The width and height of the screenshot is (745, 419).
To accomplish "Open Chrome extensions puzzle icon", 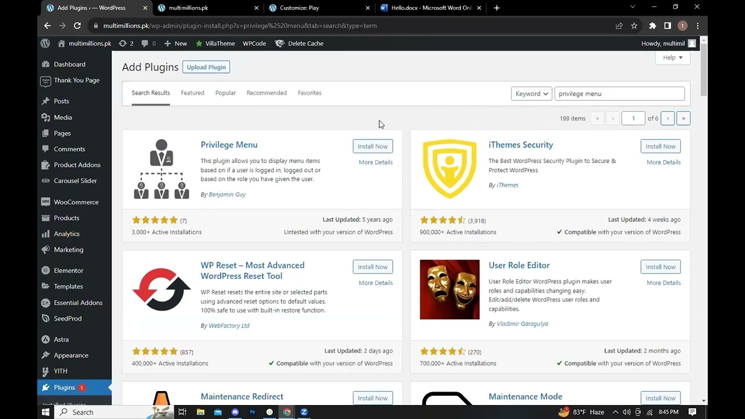I will [x=652, y=26].
